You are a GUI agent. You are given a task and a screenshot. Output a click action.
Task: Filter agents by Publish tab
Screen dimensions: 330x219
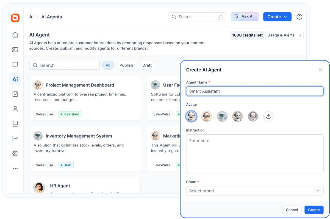coord(126,65)
